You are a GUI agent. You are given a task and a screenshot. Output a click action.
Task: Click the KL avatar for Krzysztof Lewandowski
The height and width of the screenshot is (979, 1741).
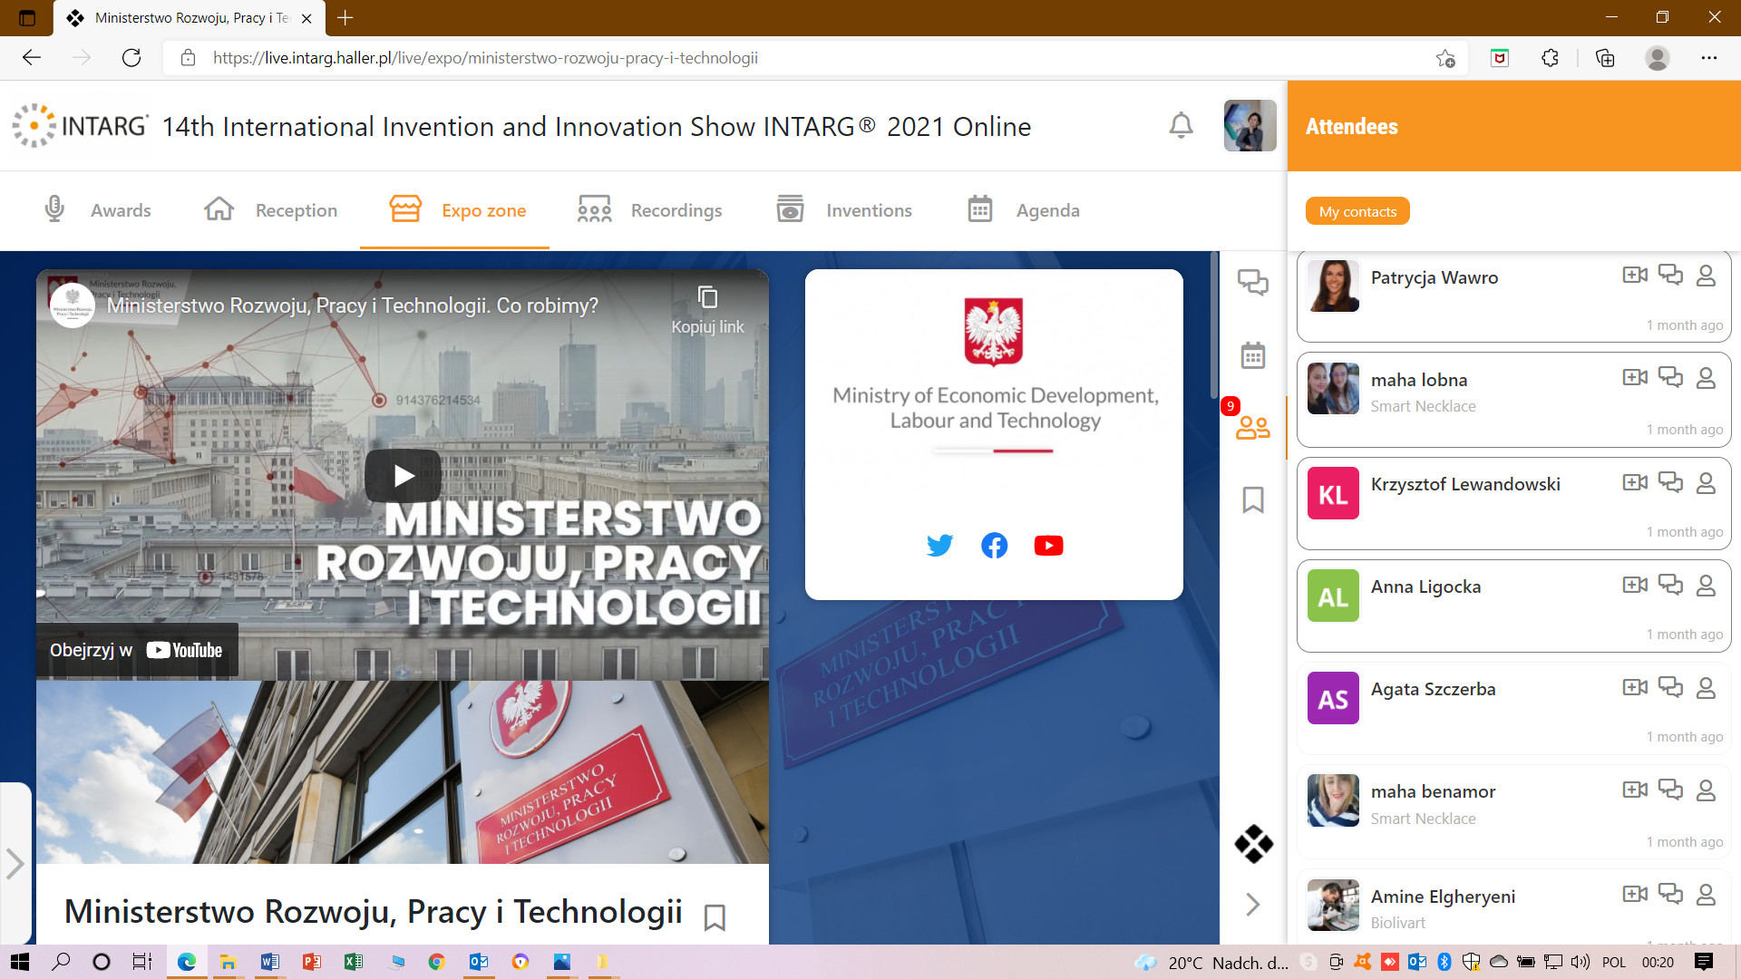(1333, 494)
